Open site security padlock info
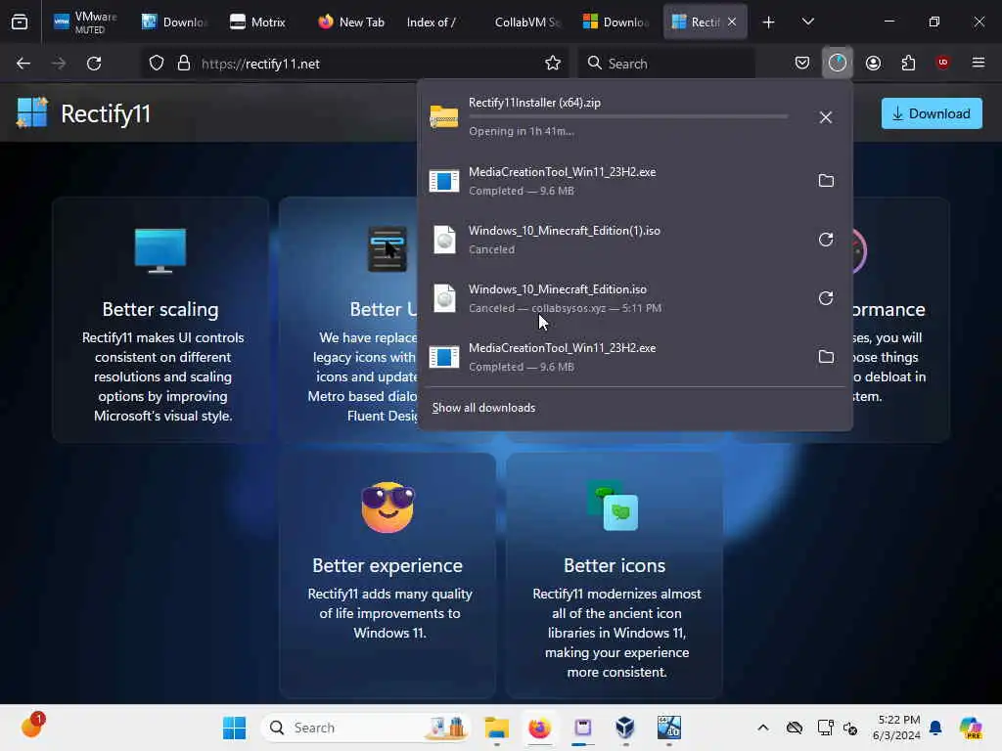Image resolution: width=1002 pixels, height=751 pixels. click(184, 64)
